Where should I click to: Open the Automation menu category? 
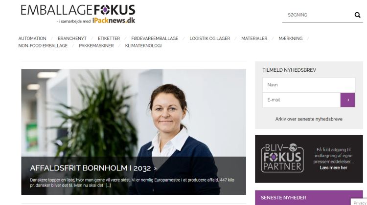pos(32,38)
